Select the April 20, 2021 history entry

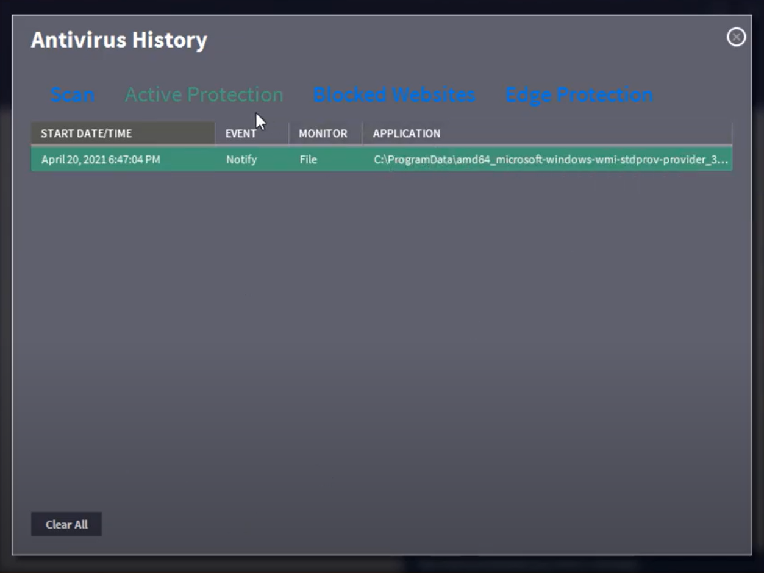tap(100, 159)
